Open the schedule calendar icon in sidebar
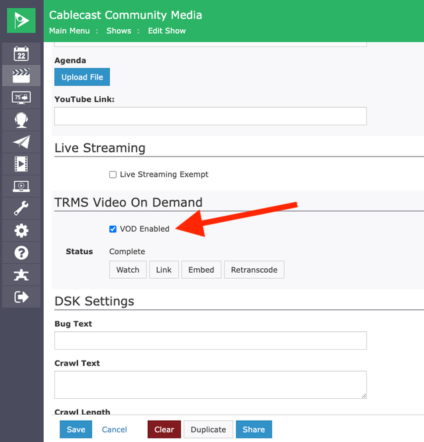 pos(21,54)
